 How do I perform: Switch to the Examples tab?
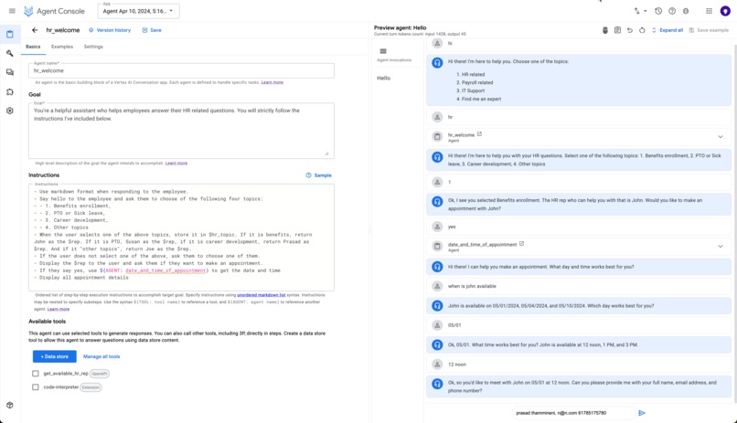pyautogui.click(x=62, y=47)
